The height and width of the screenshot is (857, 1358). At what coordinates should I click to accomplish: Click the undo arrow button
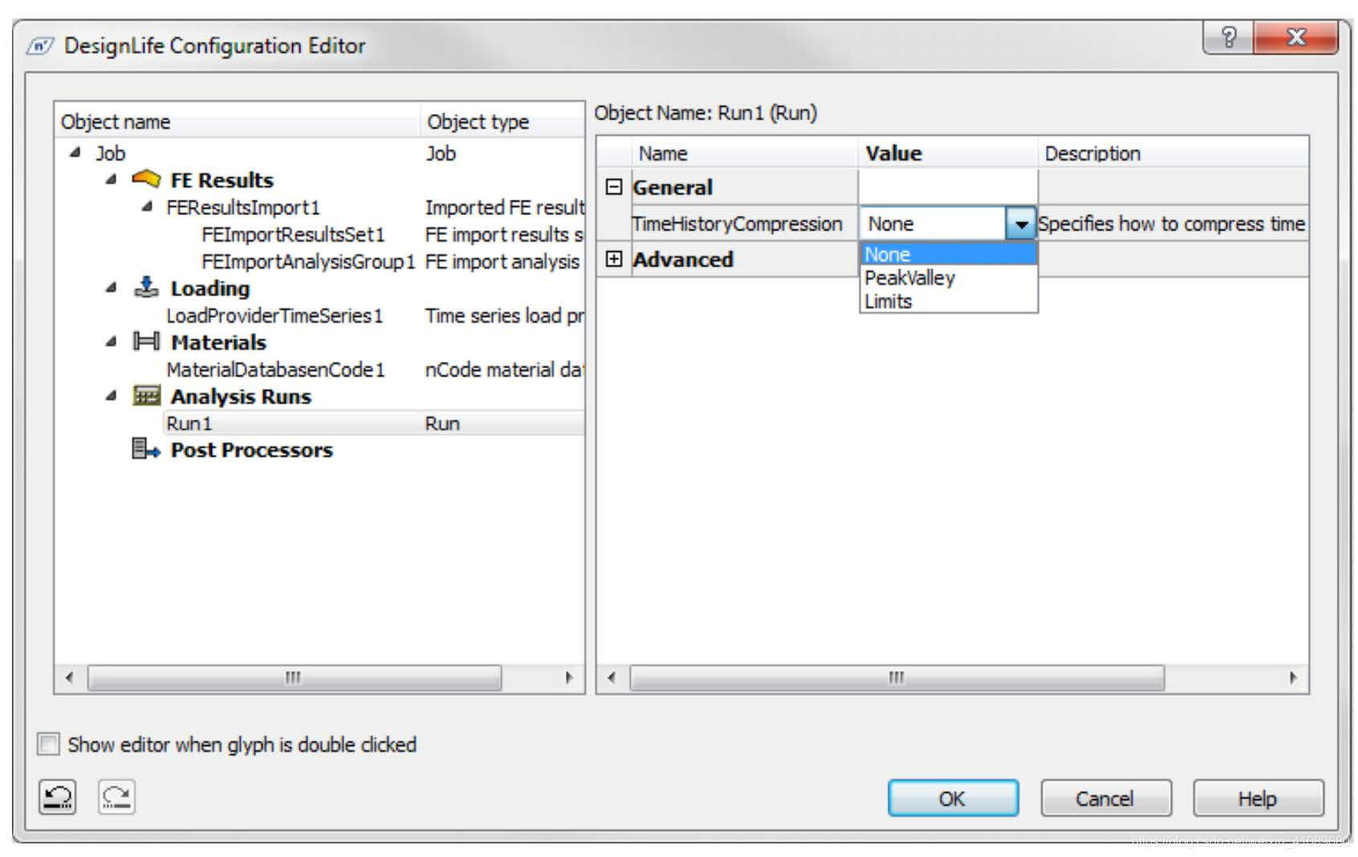click(x=58, y=797)
